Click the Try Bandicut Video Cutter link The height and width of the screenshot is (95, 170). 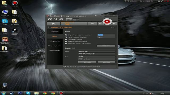coord(84,67)
